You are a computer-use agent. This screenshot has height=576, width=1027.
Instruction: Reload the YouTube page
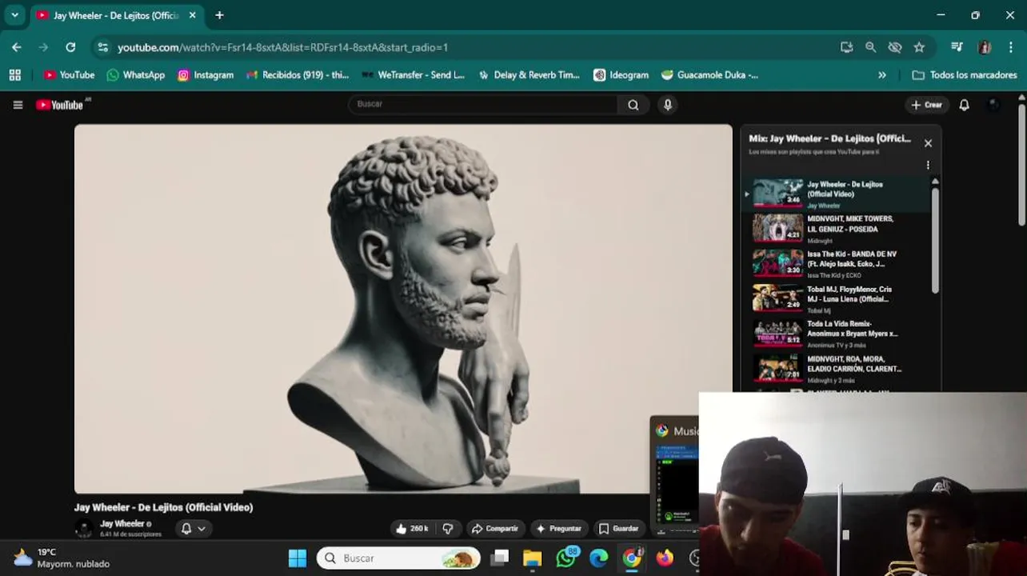point(70,47)
